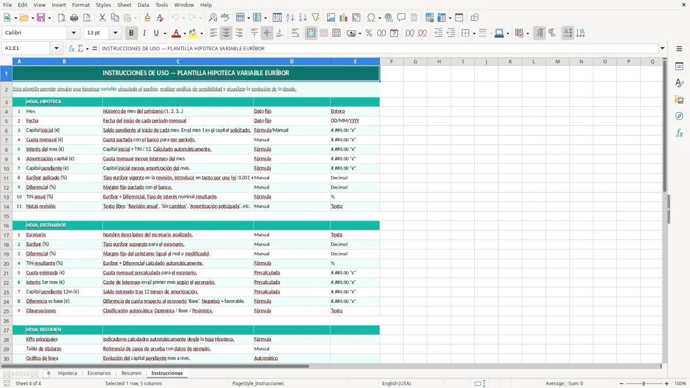Open the sidebar Gallery icon
Image resolution: width=690 pixels, height=388 pixels.
(x=679, y=99)
